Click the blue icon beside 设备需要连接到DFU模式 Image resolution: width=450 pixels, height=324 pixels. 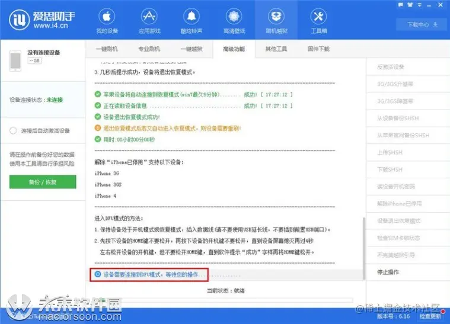pyautogui.click(x=98, y=274)
